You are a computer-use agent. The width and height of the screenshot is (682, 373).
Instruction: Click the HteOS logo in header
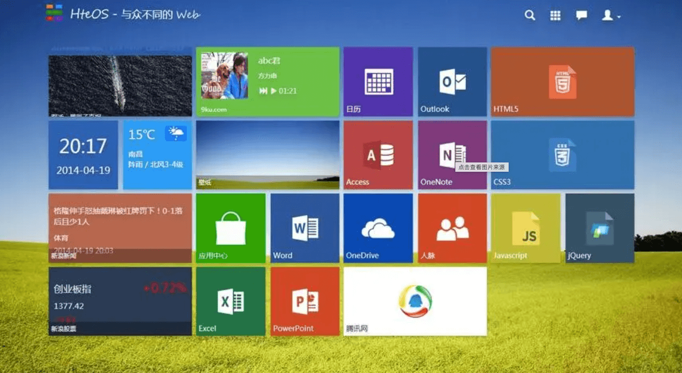[x=54, y=13]
